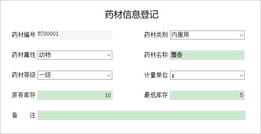Screen dimensions: 261x134
Task: Click the 原有库存 label
Action: point(23,95)
